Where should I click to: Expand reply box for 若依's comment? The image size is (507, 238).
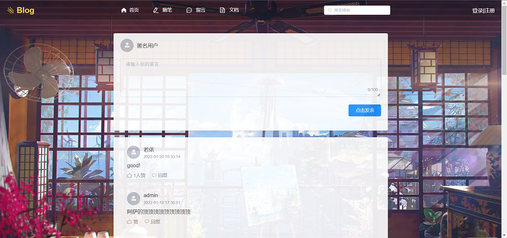pos(159,175)
